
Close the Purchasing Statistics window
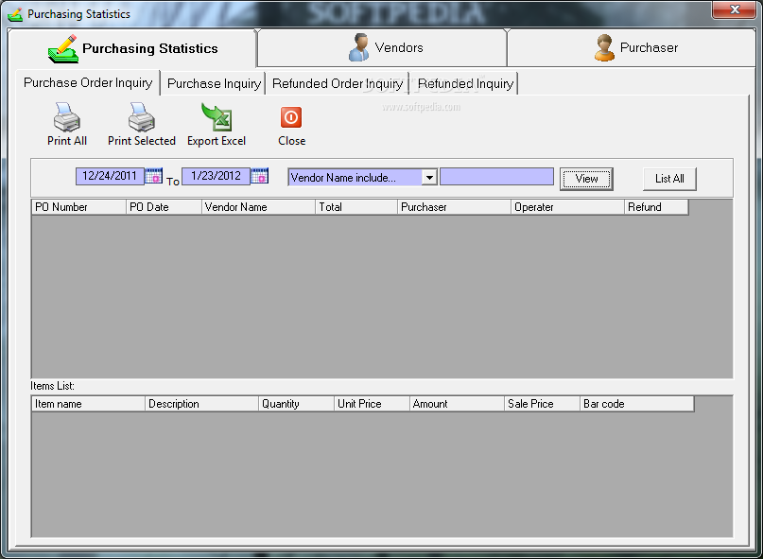point(734,9)
